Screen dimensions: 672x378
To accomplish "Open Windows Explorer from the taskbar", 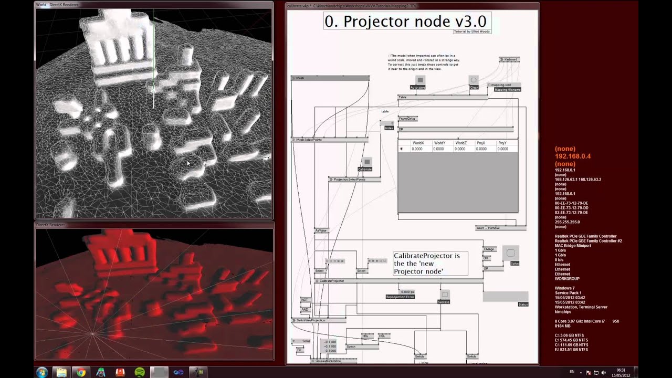I will 61,372.
